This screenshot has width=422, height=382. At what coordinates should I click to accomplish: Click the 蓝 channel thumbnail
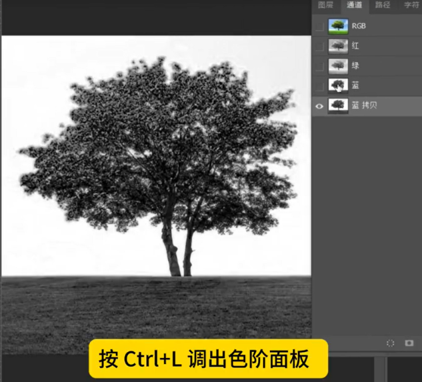pyautogui.click(x=338, y=86)
